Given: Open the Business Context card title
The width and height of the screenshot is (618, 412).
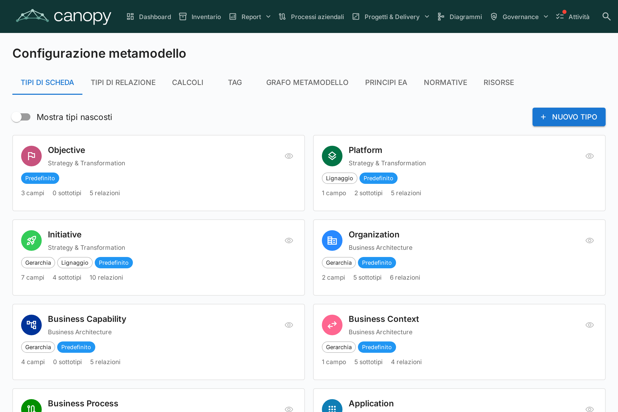Looking at the screenshot, I should click(384, 319).
